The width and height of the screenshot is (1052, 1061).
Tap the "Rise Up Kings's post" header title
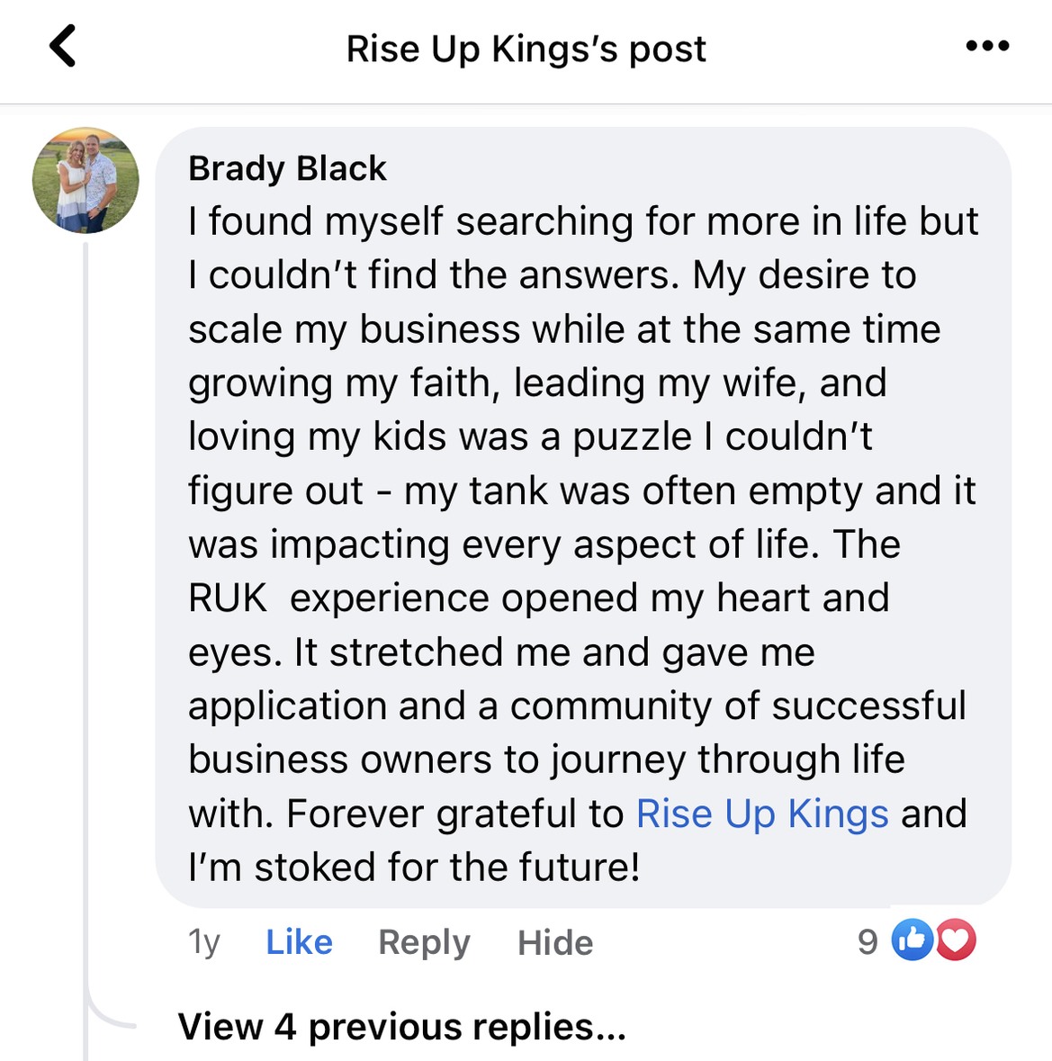tap(526, 49)
